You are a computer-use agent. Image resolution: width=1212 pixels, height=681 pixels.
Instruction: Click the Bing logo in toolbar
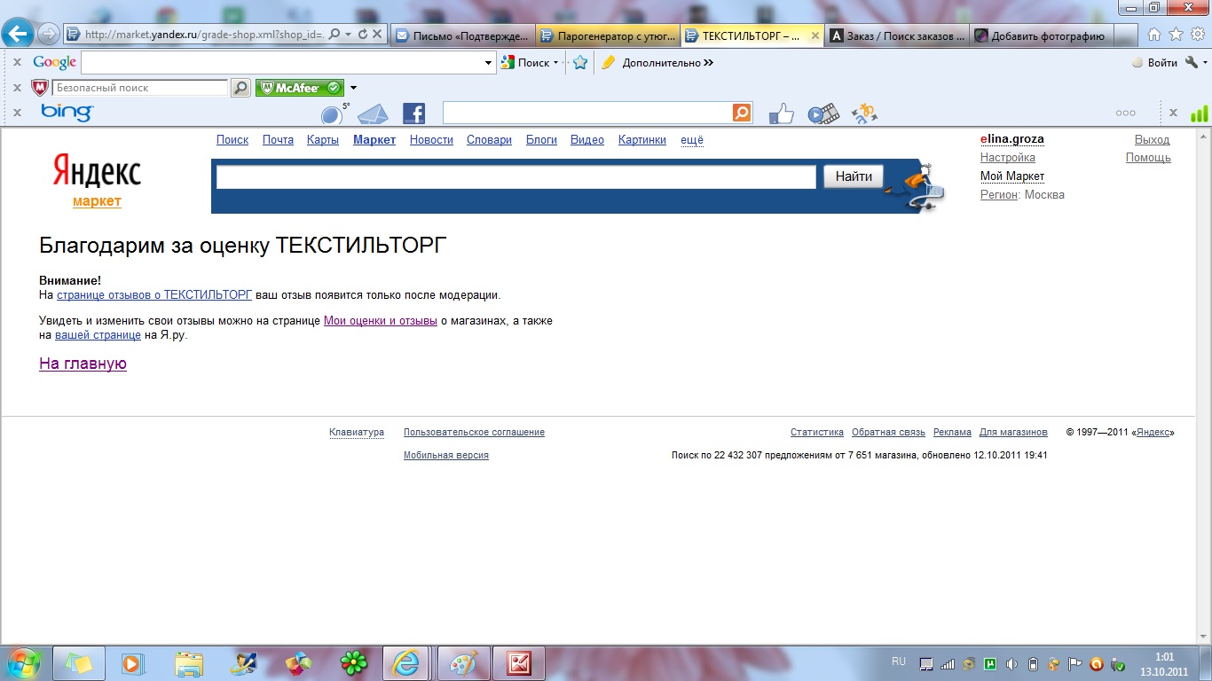tap(67, 113)
